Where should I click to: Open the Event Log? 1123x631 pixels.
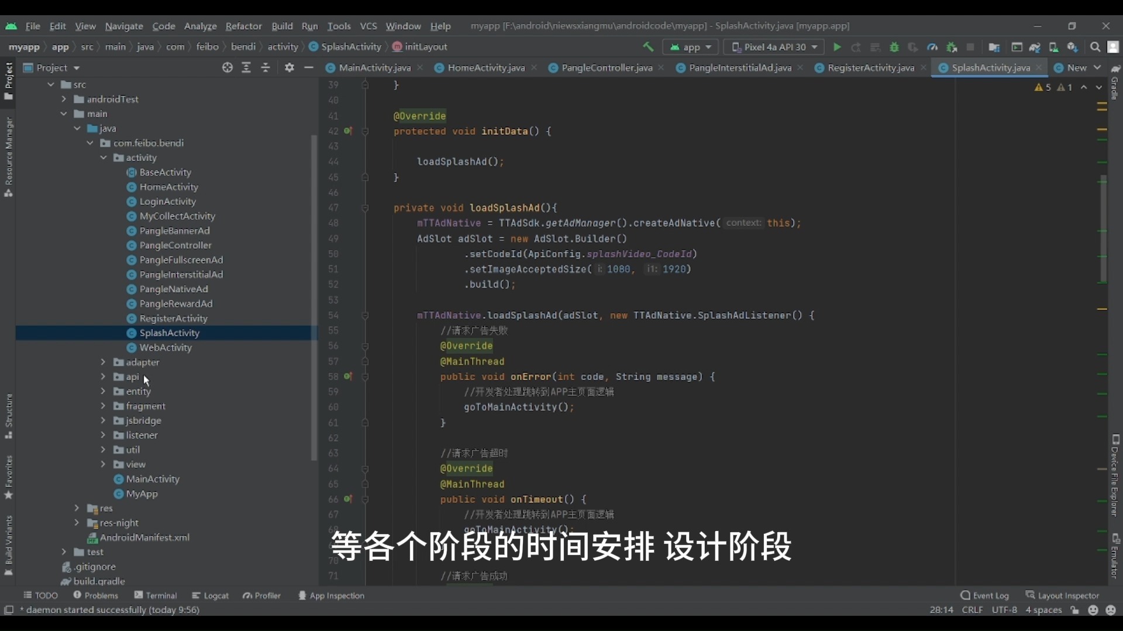coord(985,595)
